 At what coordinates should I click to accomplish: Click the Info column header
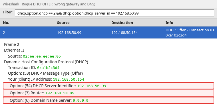pos(169,23)
